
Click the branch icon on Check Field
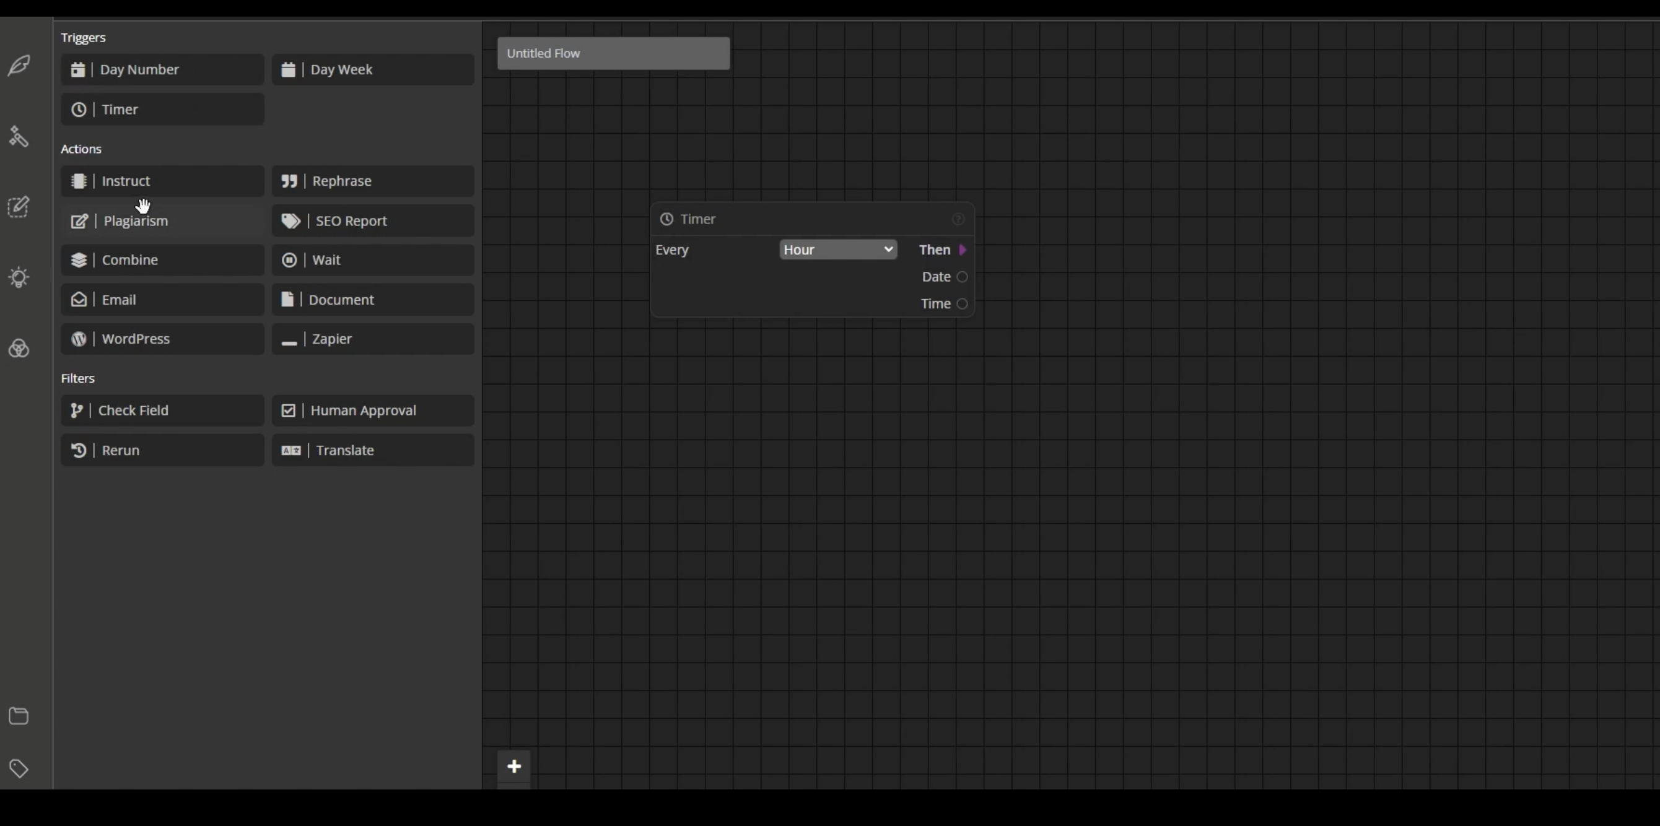point(77,411)
